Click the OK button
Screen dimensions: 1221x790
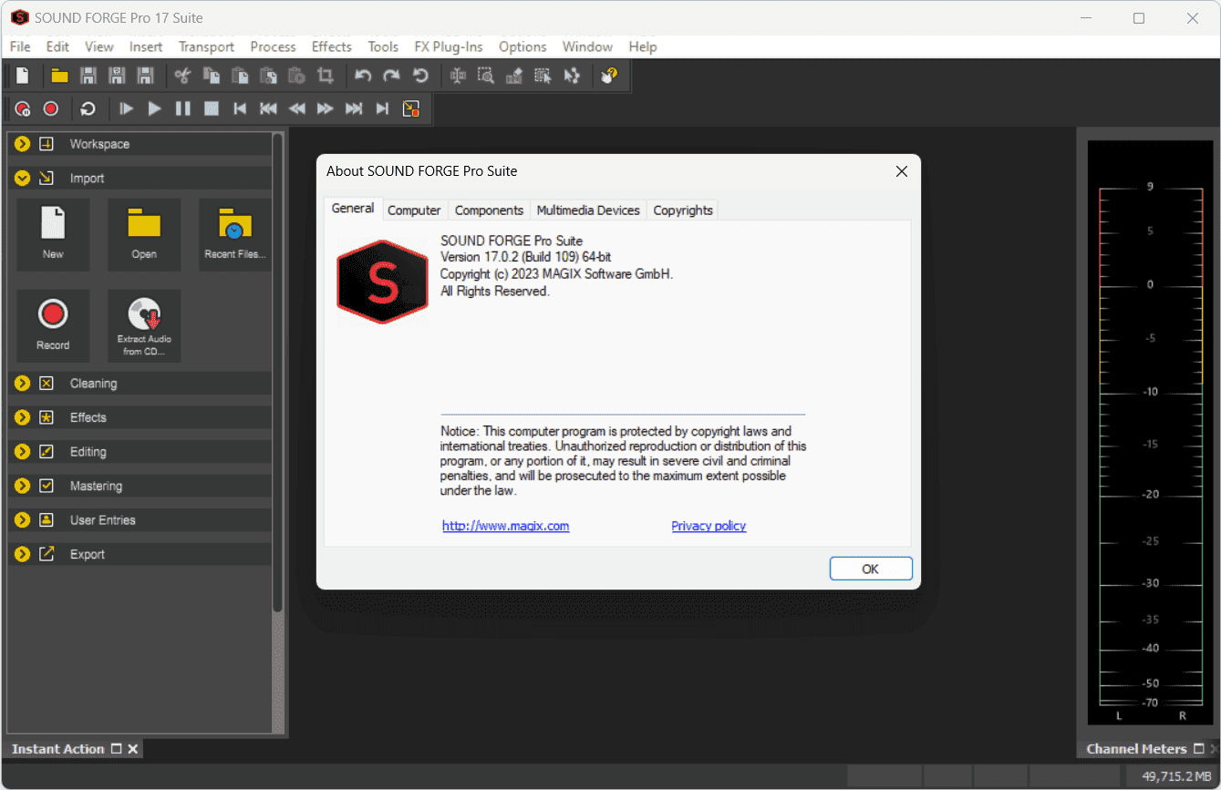click(x=871, y=569)
